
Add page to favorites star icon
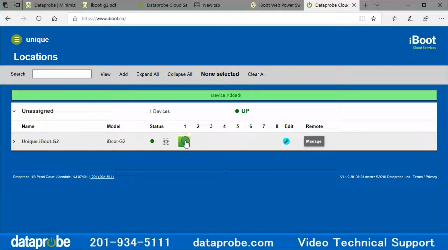click(x=373, y=19)
